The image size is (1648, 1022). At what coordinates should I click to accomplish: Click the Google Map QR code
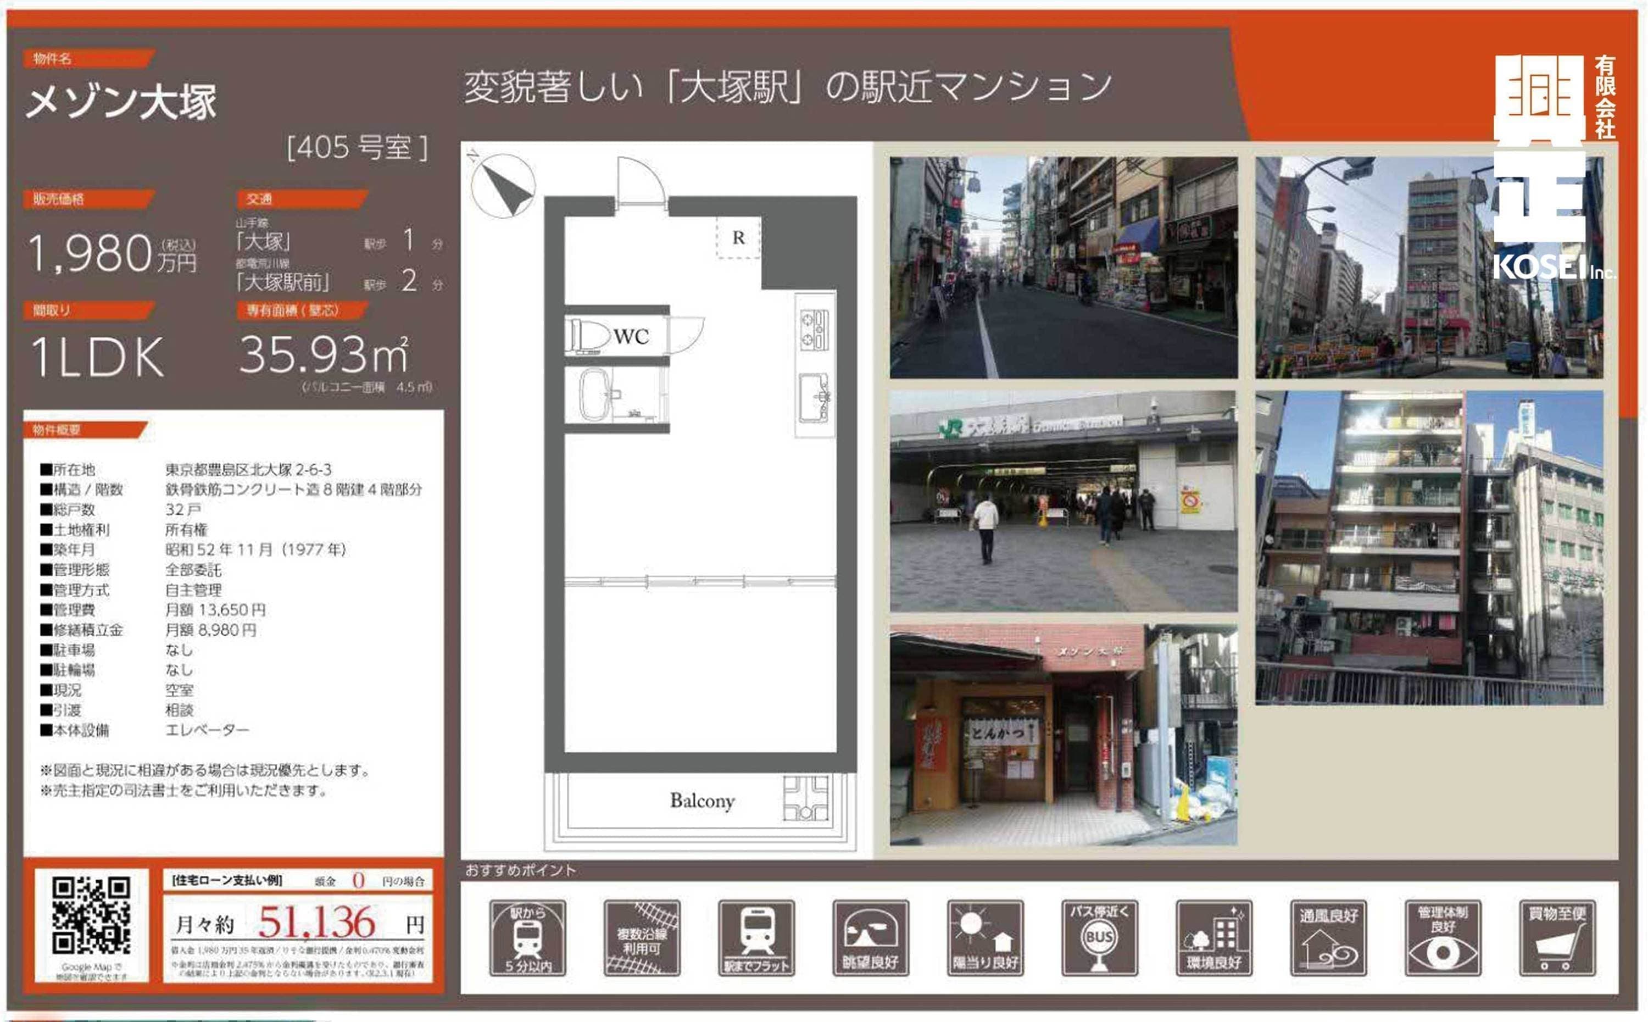click(91, 916)
